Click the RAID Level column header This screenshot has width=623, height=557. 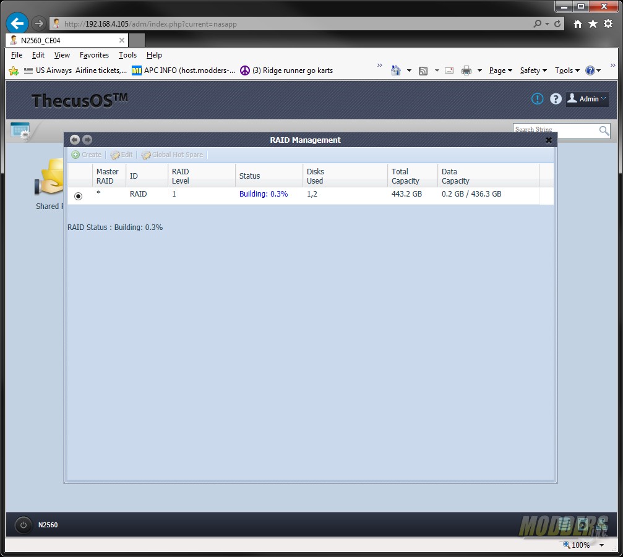coord(202,176)
